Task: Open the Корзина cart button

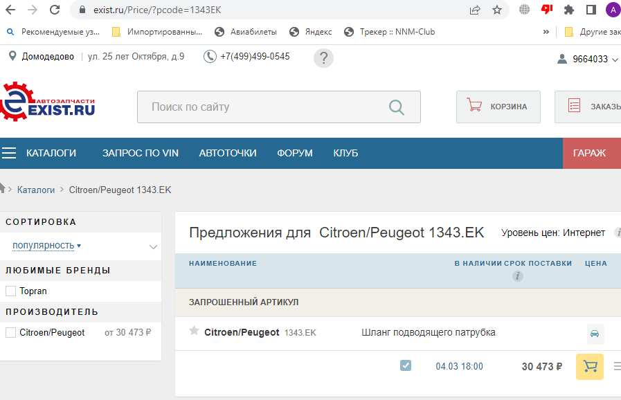Action: click(x=498, y=107)
